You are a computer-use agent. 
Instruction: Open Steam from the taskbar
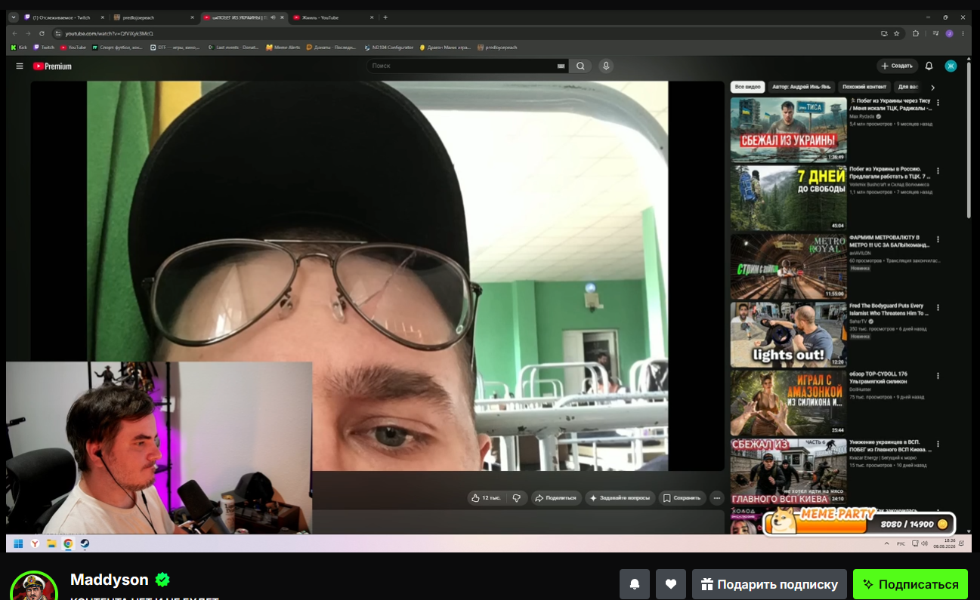(85, 543)
